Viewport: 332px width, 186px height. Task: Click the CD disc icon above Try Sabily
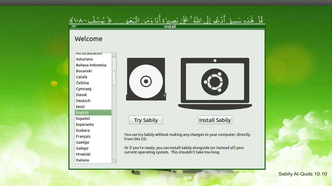point(146,79)
